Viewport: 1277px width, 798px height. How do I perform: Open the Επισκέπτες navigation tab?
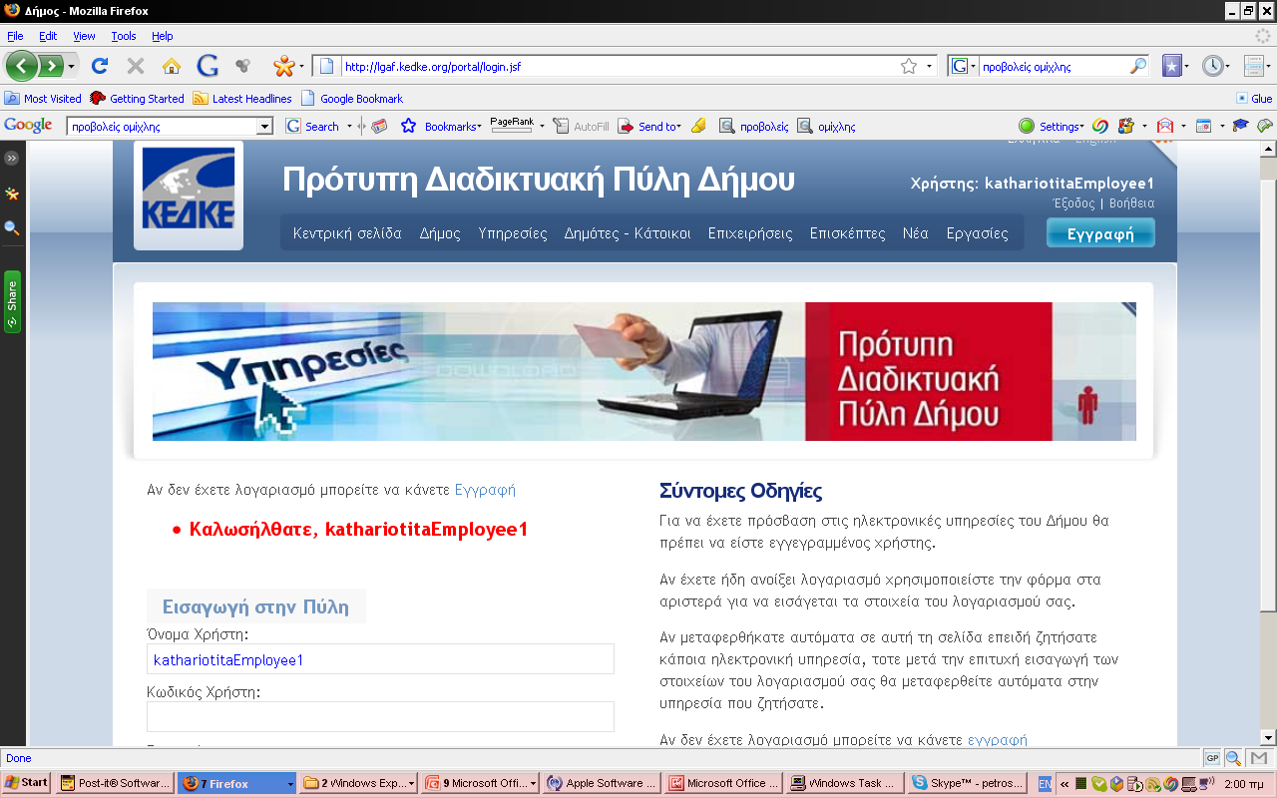[x=848, y=233]
